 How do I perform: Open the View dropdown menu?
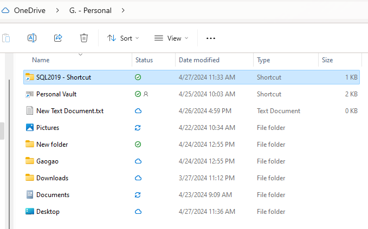pos(171,38)
